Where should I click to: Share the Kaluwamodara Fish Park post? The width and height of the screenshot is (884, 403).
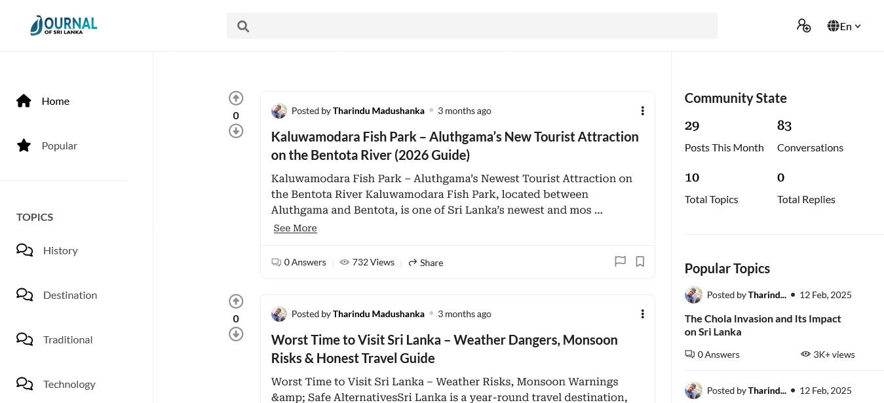(426, 263)
